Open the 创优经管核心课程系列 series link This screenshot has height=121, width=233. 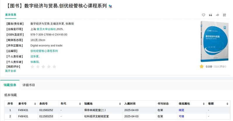pos(44,51)
